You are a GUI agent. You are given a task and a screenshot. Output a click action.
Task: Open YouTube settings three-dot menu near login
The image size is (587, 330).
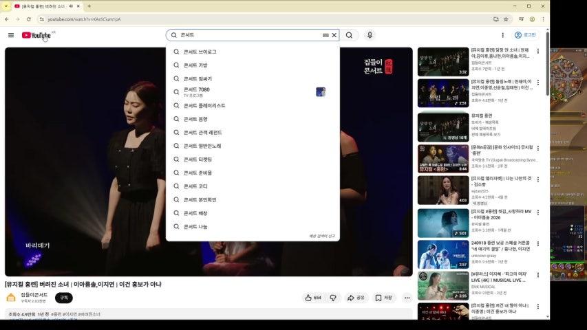pos(502,35)
